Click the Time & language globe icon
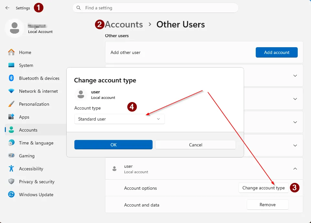 [x=11, y=143]
